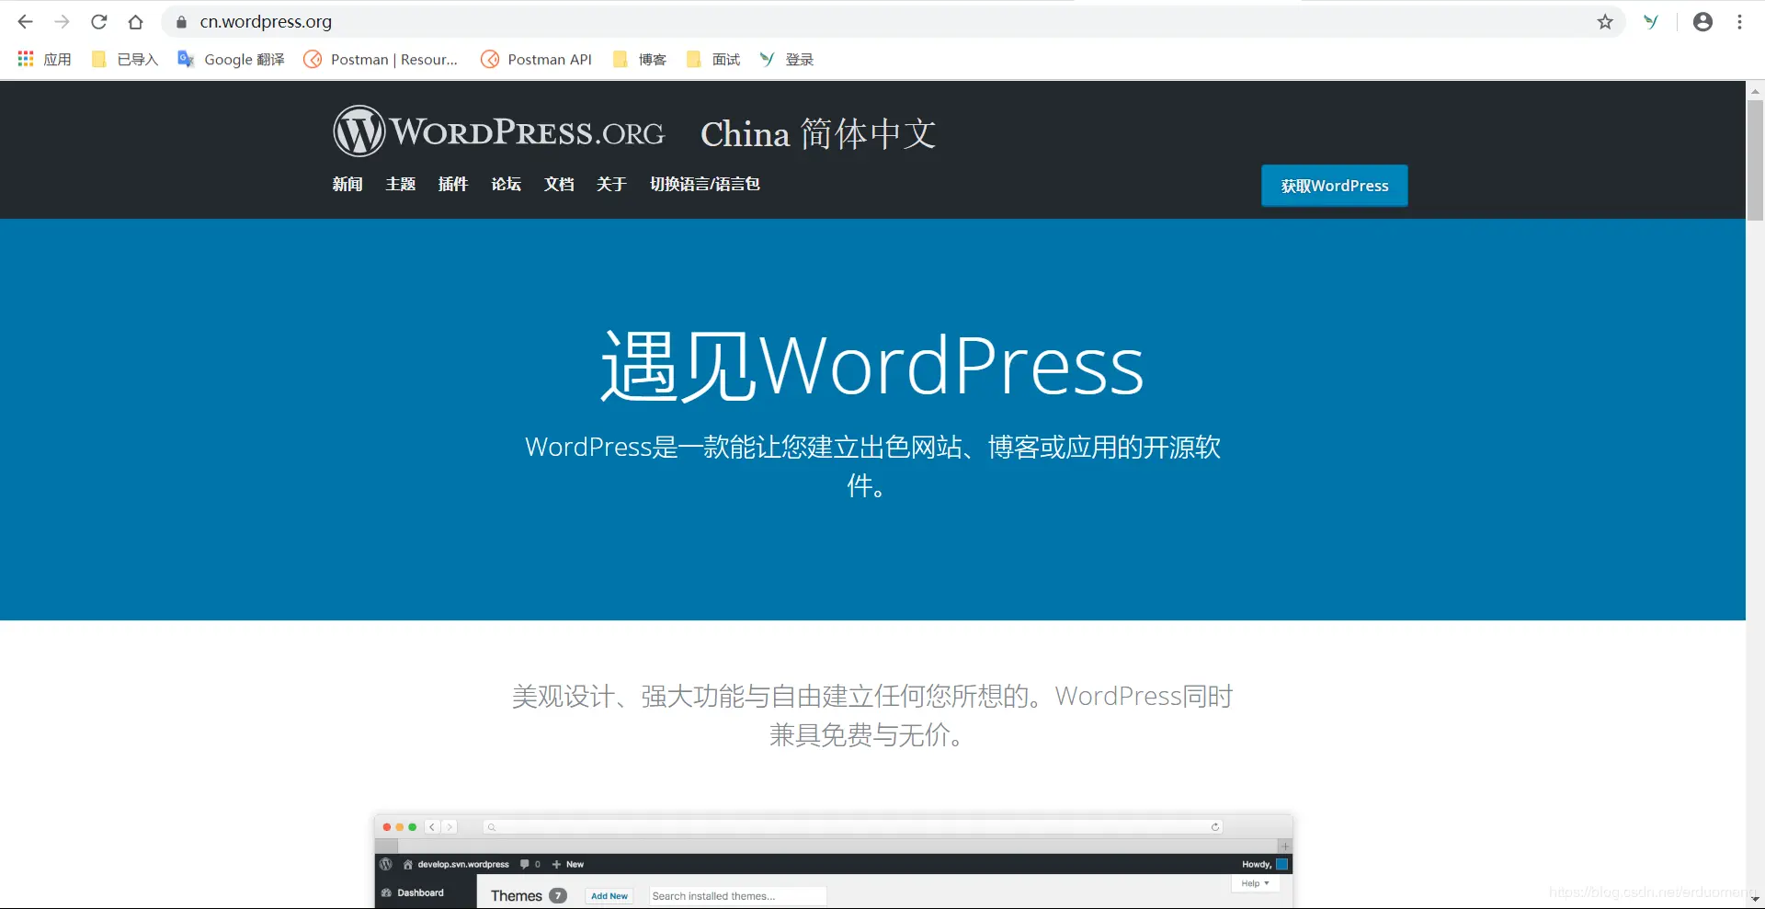
Task: Click the 登录 bookmark with green icon
Action: click(x=787, y=59)
